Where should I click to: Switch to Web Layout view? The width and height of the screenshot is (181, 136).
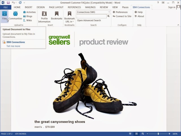click(x=143, y=134)
